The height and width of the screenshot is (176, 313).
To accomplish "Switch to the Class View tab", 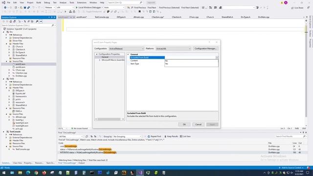I will [x=18, y=163].
